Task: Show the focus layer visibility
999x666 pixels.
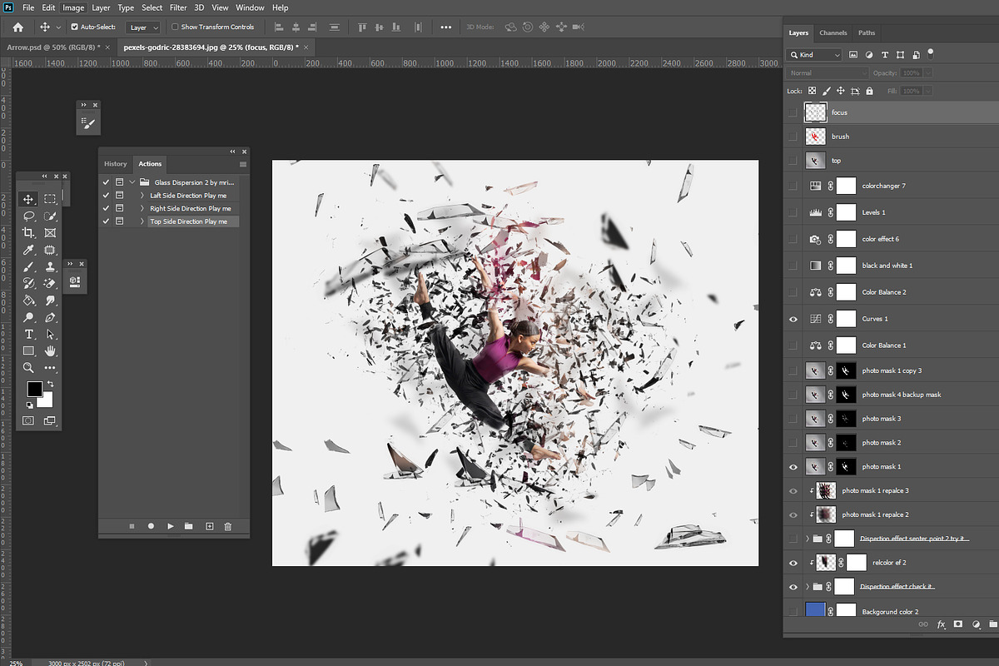Action: 793,112
